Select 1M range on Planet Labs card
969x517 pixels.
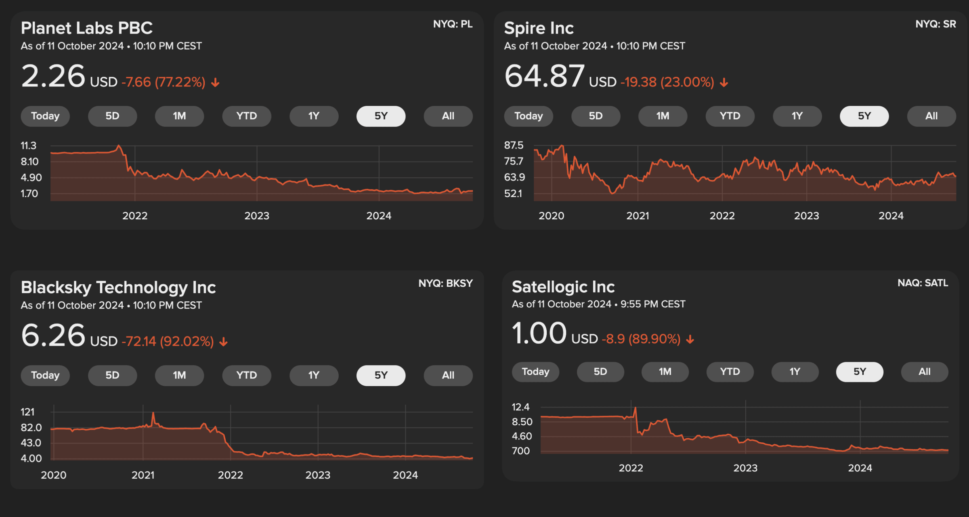(179, 116)
